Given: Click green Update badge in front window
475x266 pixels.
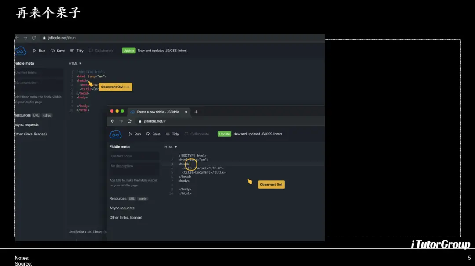Looking at the screenshot, I should click(x=224, y=134).
